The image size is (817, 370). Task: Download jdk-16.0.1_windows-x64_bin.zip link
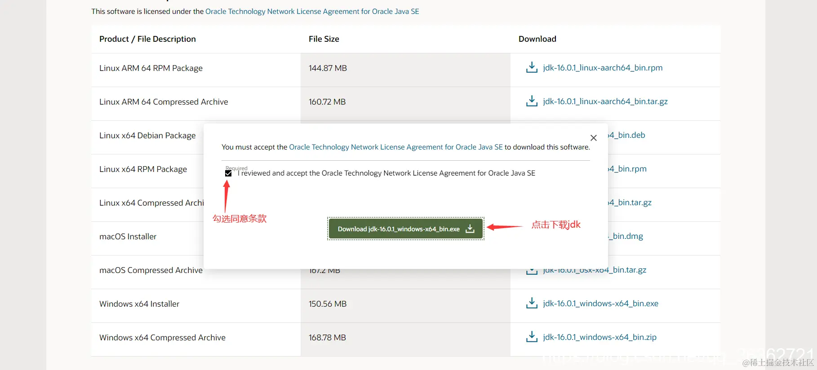(x=599, y=337)
